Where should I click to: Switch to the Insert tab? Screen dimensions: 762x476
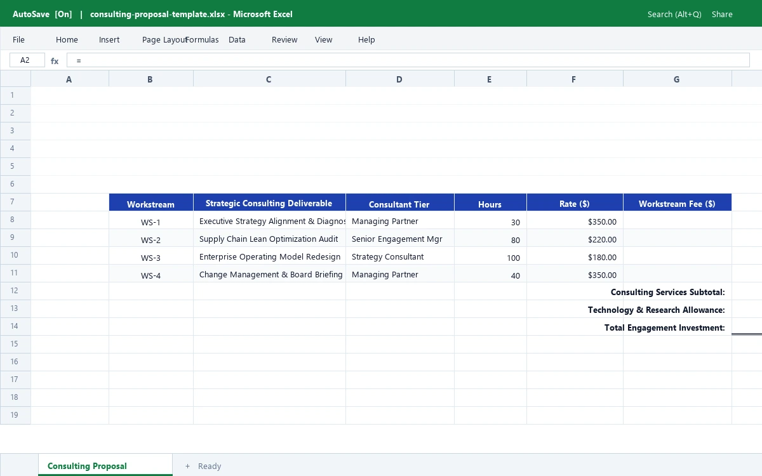point(109,39)
